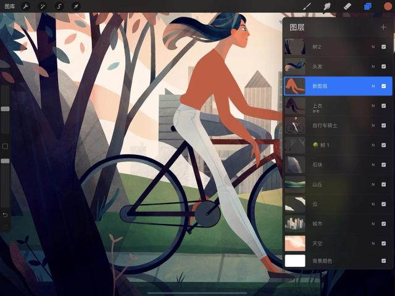Image resolution: width=395 pixels, height=296 pixels.
Task: Activate the Transform arrow tool
Action: point(76,6)
